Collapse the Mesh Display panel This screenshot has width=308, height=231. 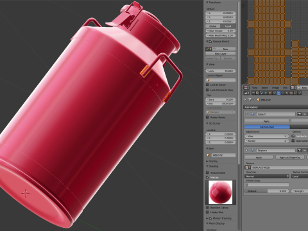pyautogui.click(x=207, y=223)
